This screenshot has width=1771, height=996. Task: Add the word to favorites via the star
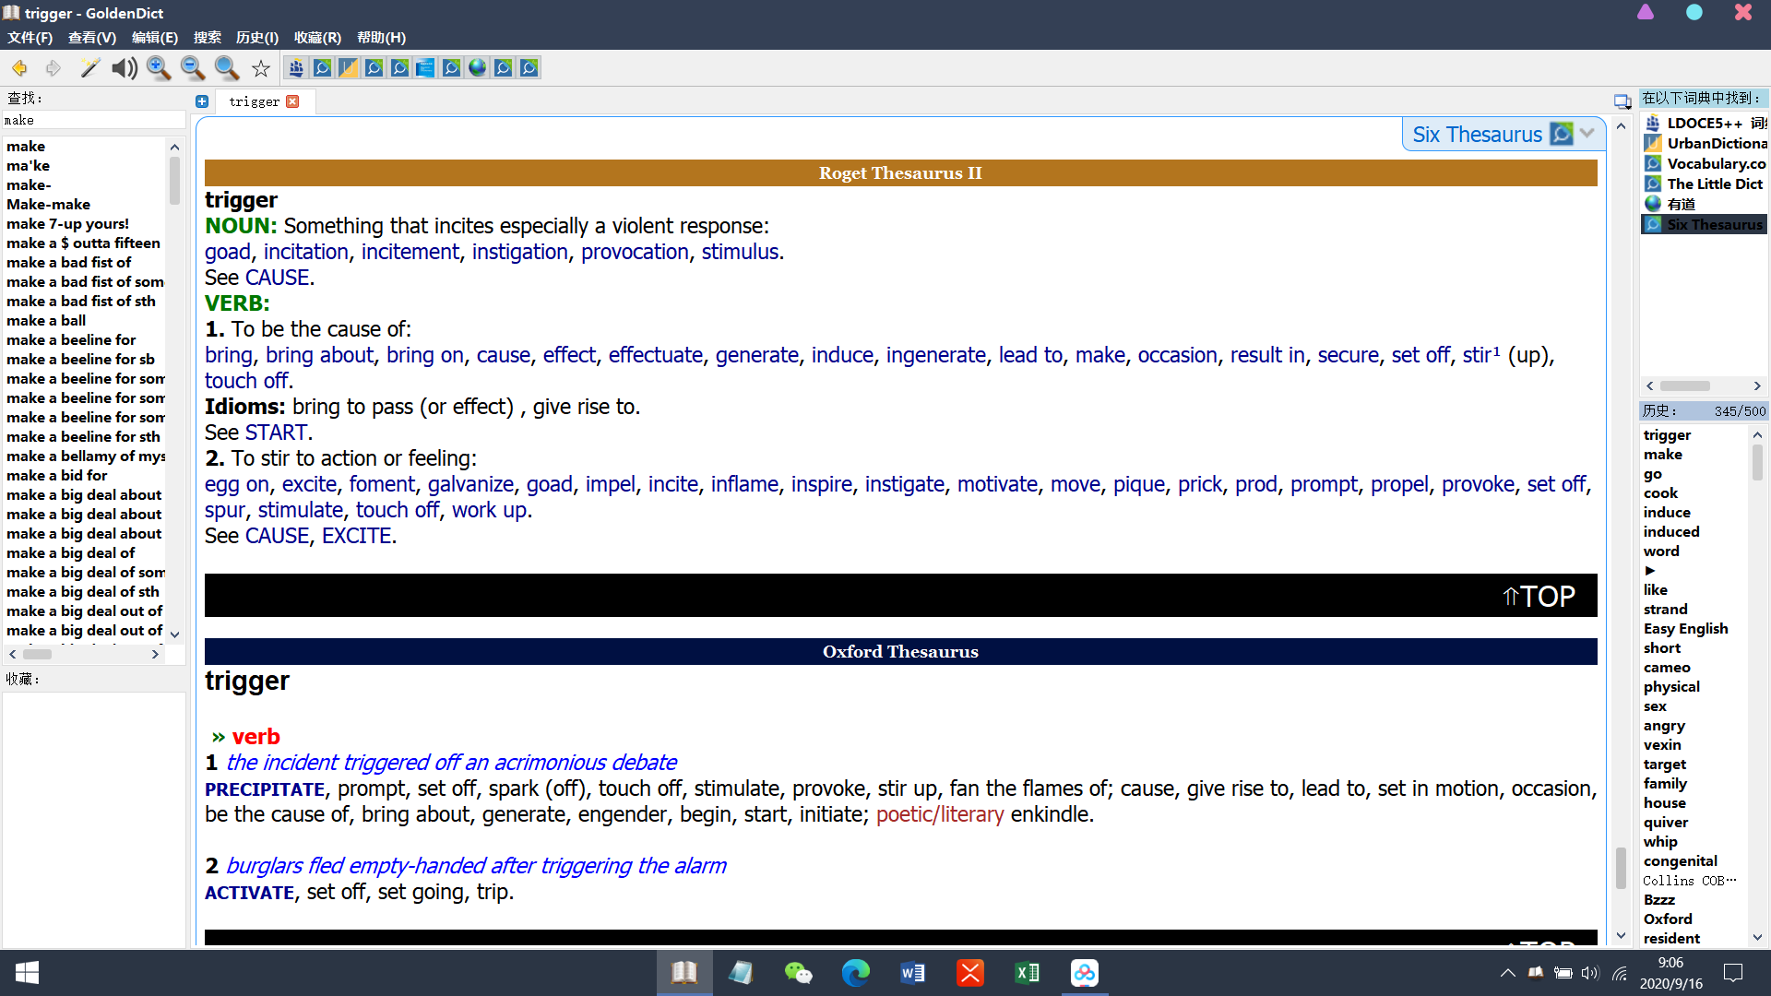[x=261, y=68]
